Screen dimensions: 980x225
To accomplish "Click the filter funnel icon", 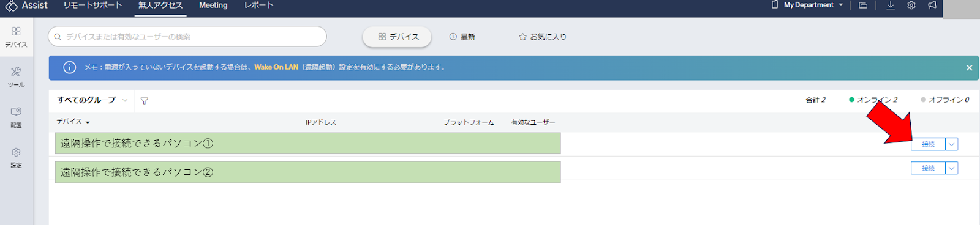I will tap(145, 101).
